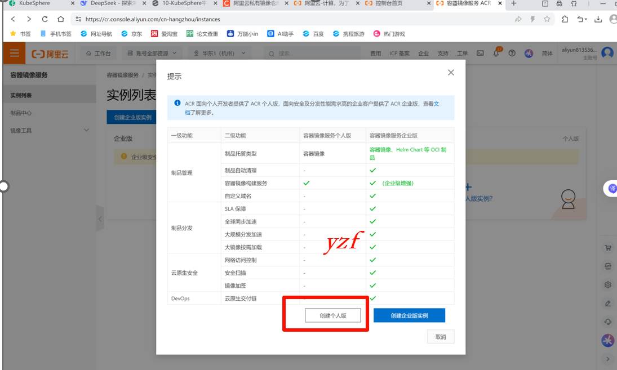Open Aliyun hamburger menu

[14, 53]
